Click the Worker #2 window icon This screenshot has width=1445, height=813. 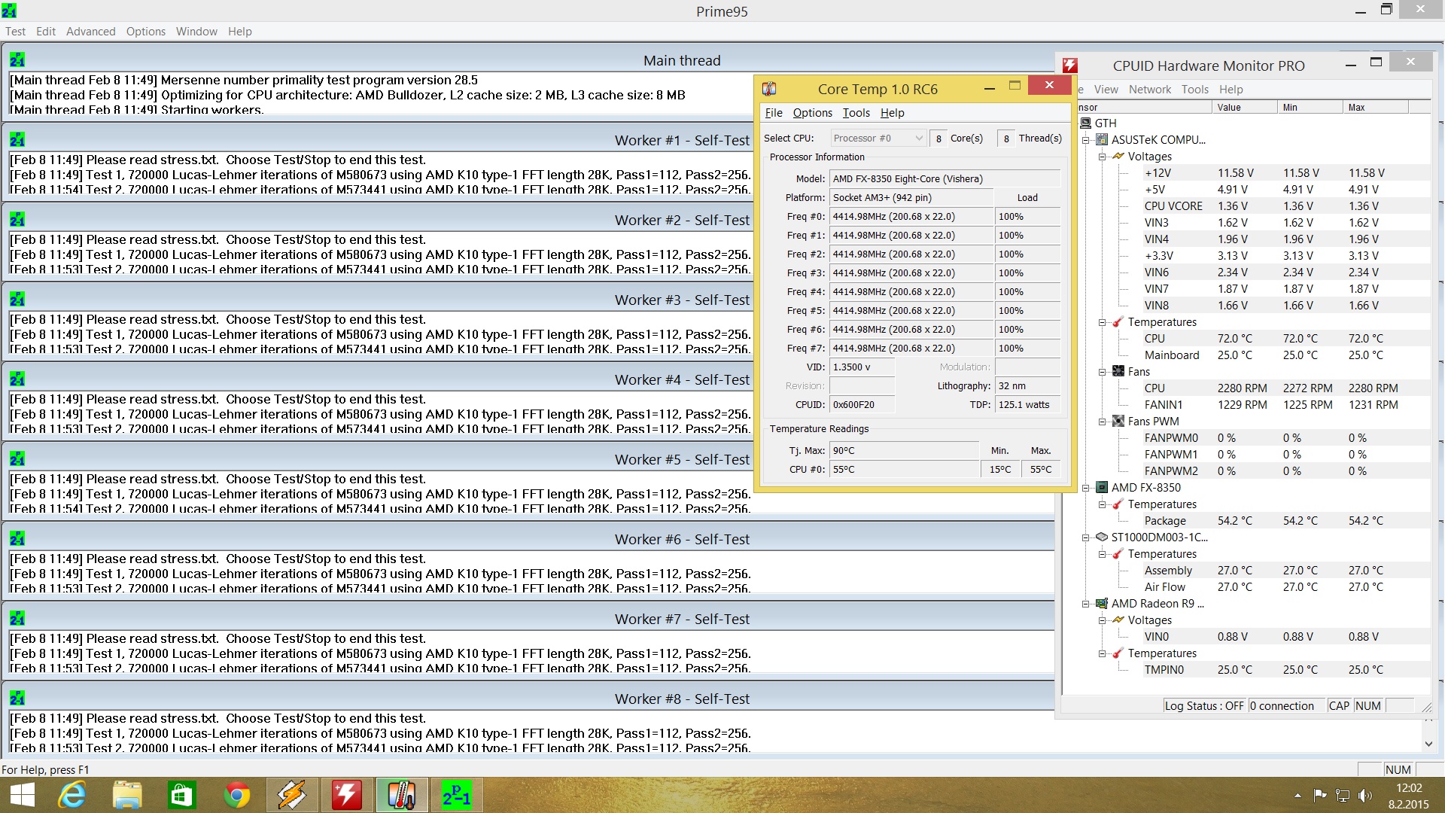pos(17,219)
